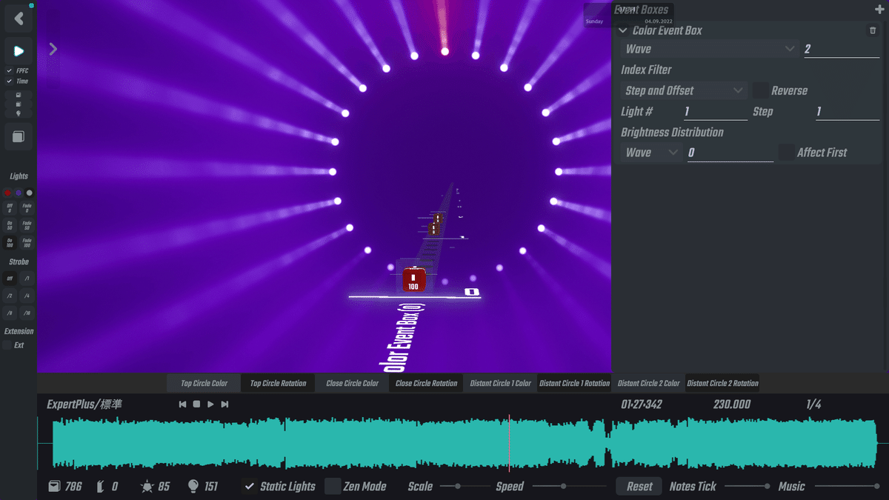Toggle the Time checkbox
This screenshot has width=889, height=500.
coord(10,81)
